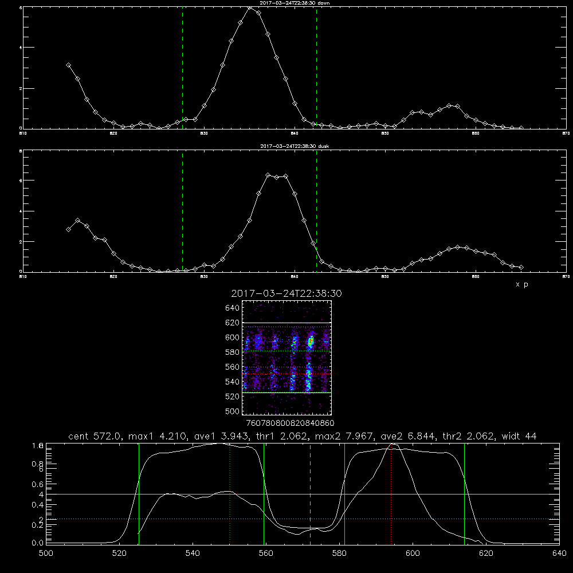Click the left green dashed line in the dawn plot
Screen dimensions: 573x573
[182, 68]
